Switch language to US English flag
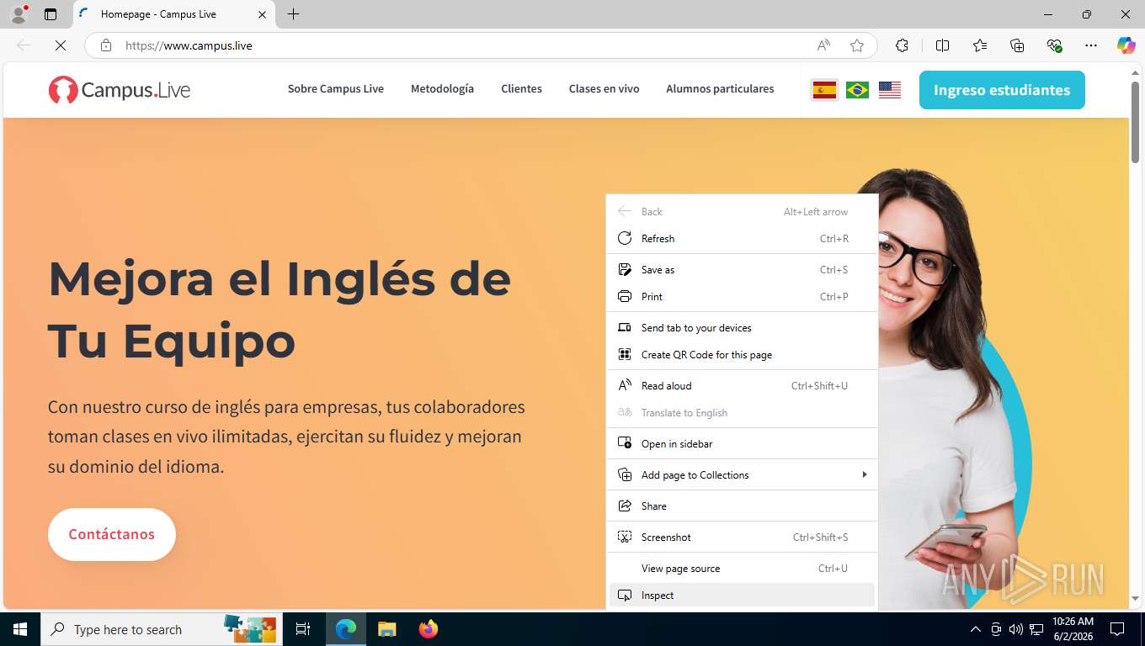 coord(890,90)
